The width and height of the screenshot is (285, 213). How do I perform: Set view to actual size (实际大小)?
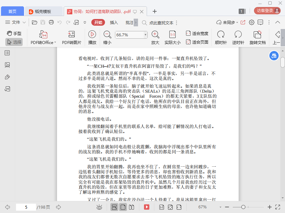(172, 38)
